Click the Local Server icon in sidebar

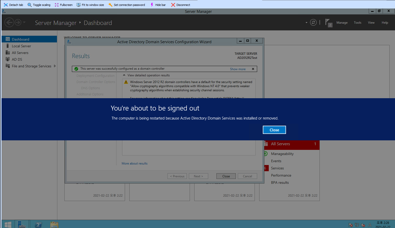coord(8,46)
